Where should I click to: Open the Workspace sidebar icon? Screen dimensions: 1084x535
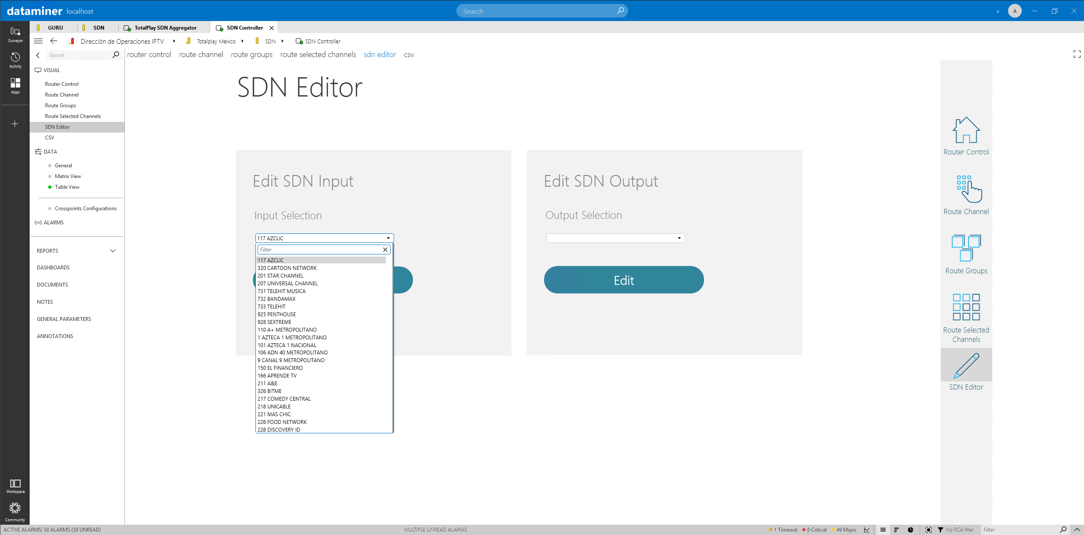click(x=15, y=486)
